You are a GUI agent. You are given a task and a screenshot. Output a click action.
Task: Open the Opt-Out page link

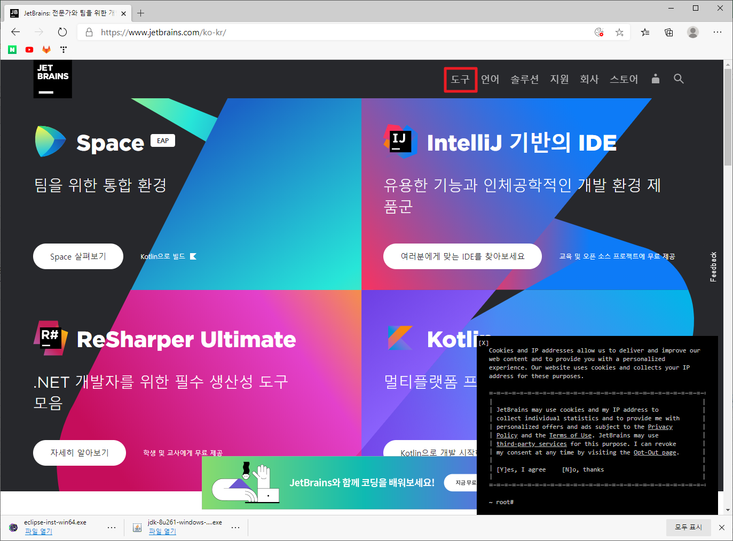point(655,453)
